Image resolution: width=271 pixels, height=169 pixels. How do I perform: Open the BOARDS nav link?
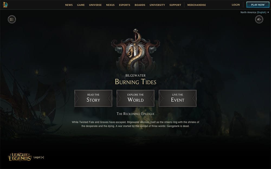point(140,5)
